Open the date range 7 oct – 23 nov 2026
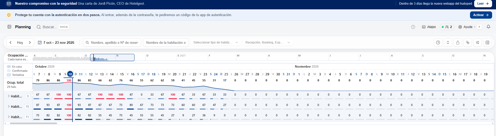Viewport: 496px width, 136px height. (x=56, y=42)
